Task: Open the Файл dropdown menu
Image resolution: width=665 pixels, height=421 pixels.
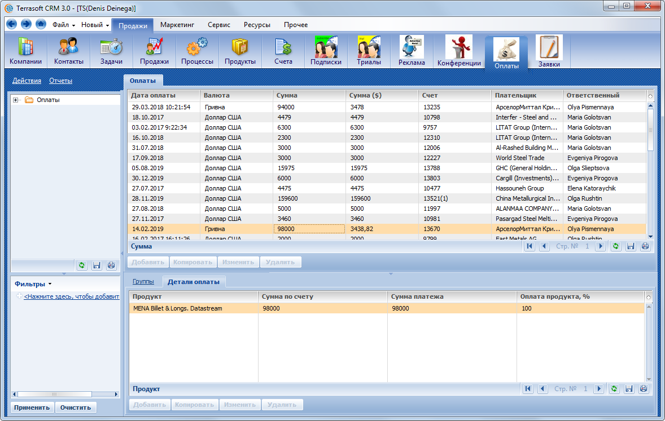Action: coord(64,25)
